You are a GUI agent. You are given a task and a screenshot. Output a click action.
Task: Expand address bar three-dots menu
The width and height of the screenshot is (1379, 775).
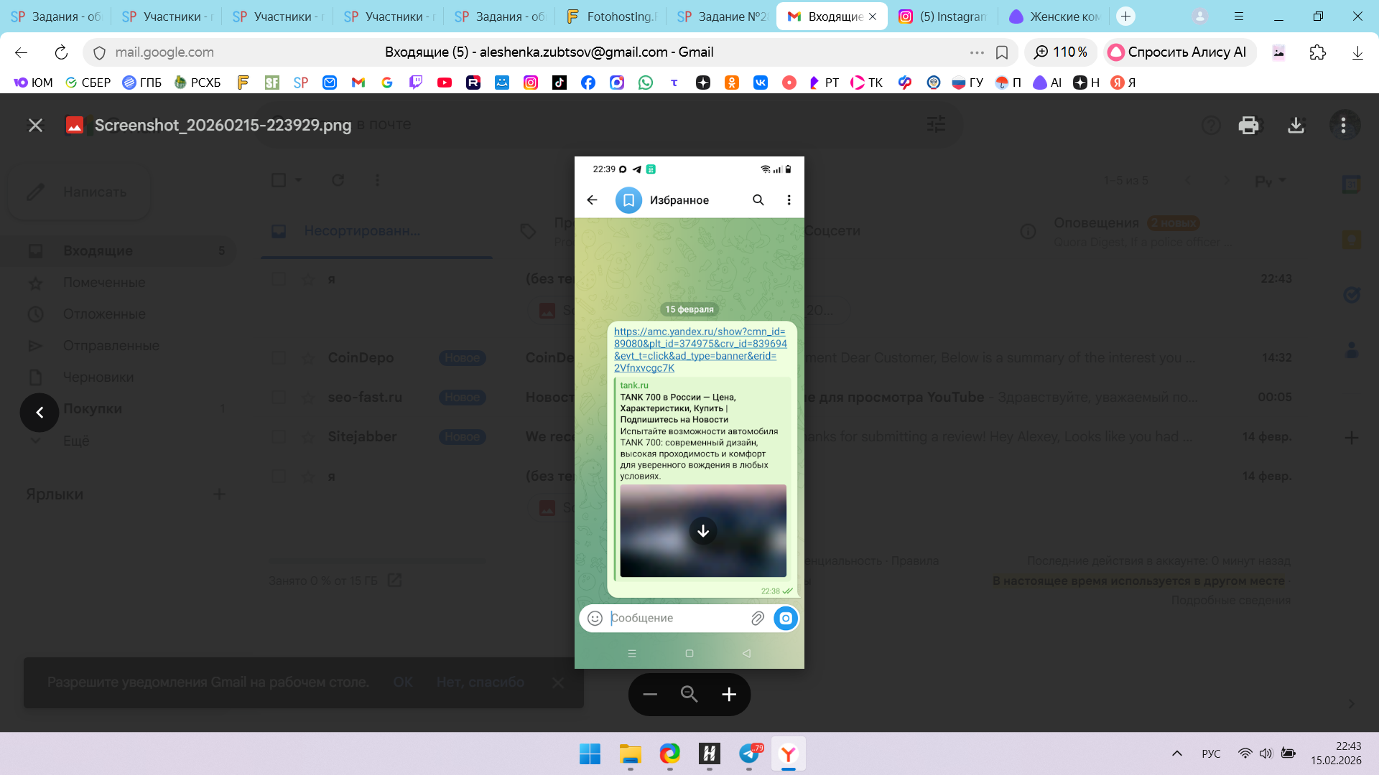(x=977, y=52)
